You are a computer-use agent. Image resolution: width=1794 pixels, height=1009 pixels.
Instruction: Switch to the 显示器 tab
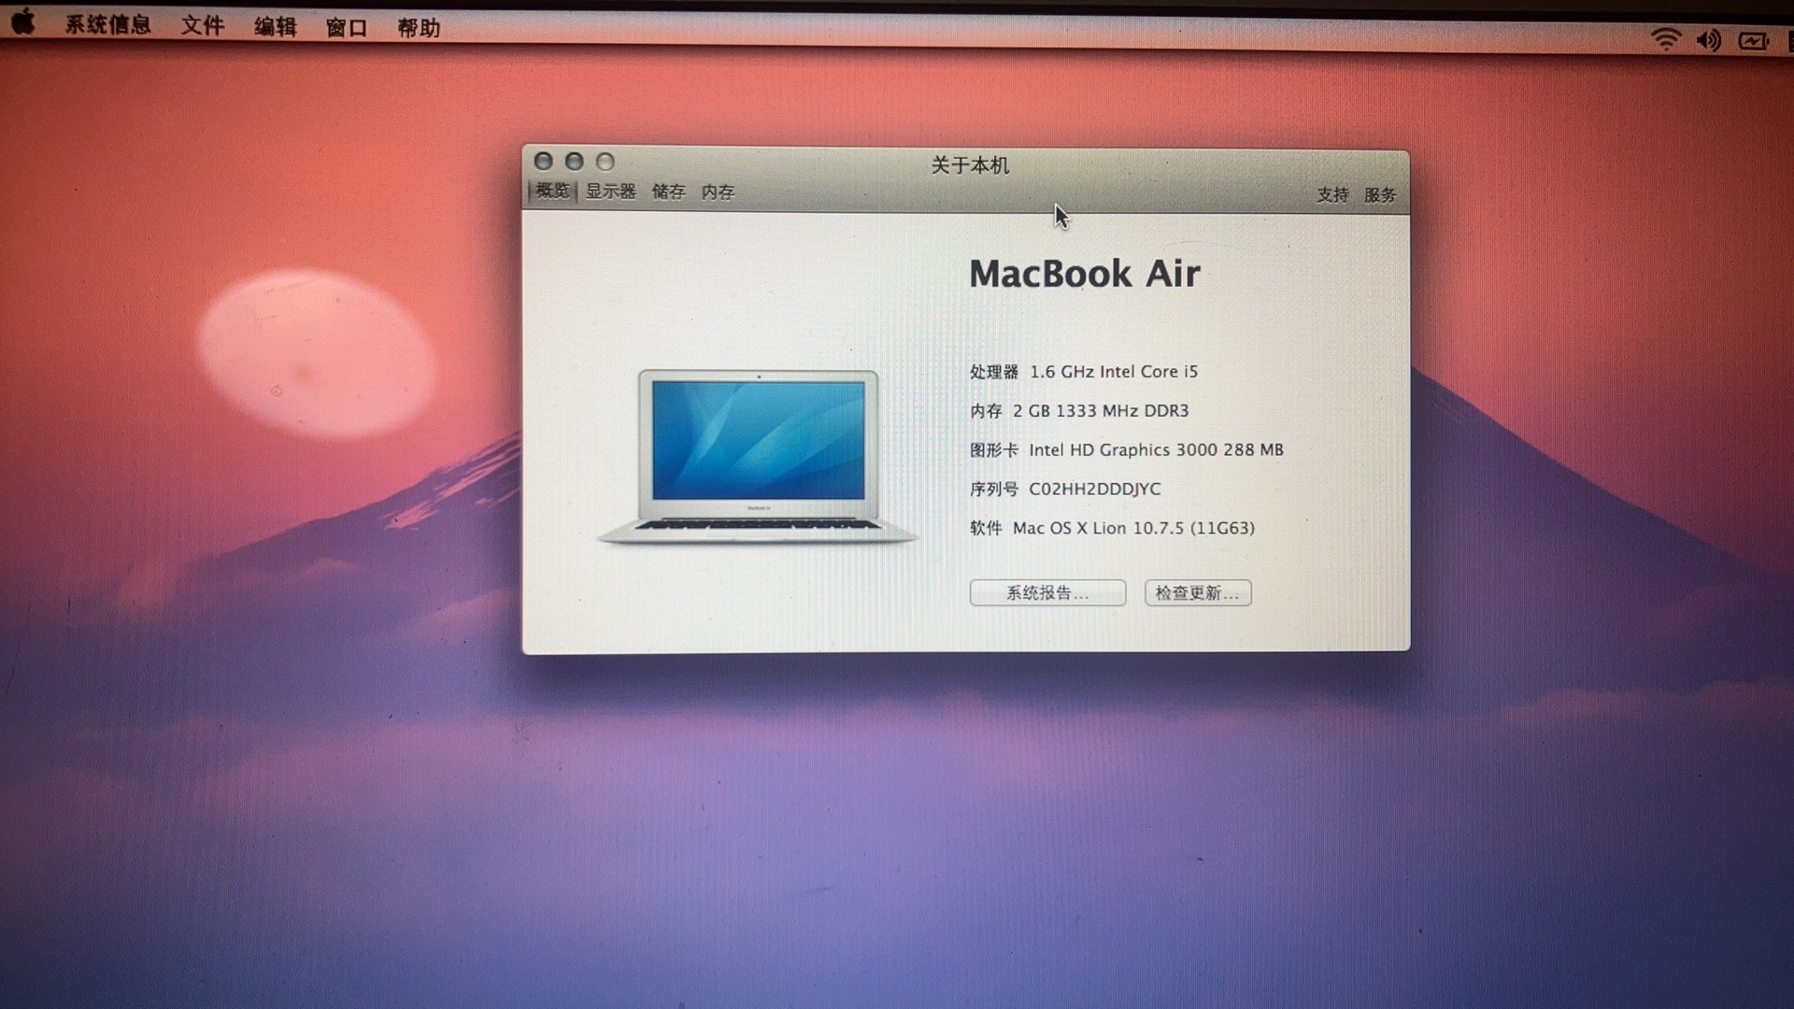(610, 192)
